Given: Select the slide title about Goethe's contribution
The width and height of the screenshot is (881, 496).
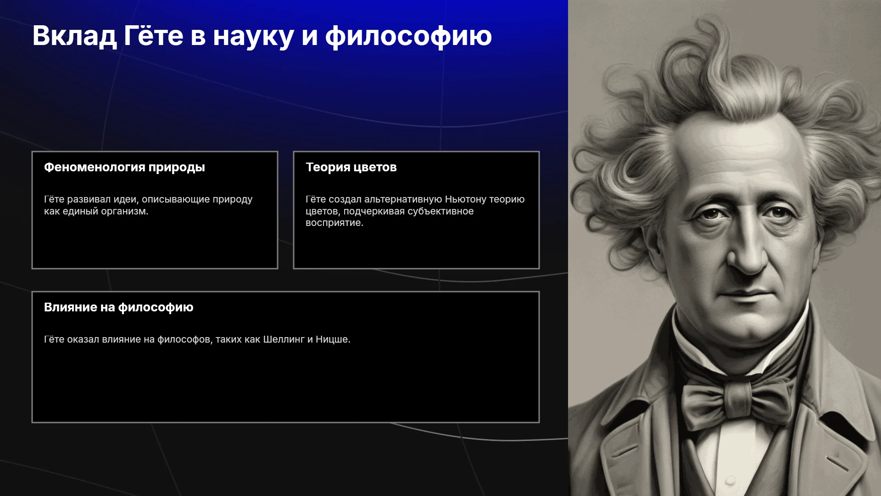Looking at the screenshot, I should point(262,36).
